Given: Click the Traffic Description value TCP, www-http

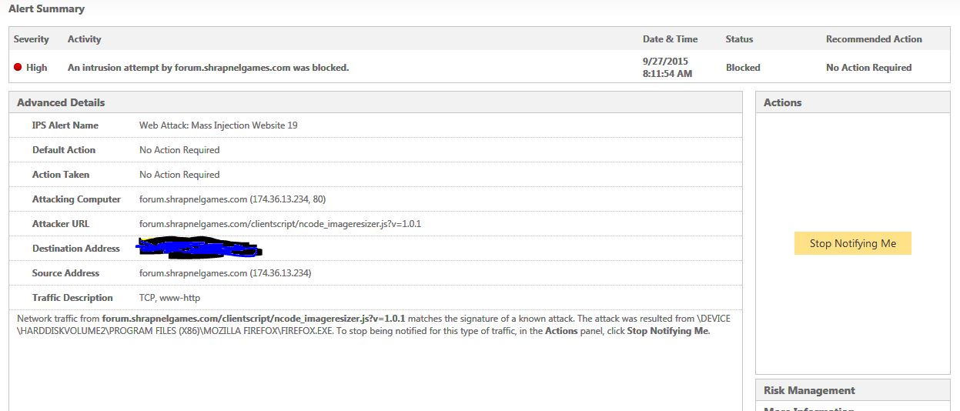Looking at the screenshot, I should [169, 298].
